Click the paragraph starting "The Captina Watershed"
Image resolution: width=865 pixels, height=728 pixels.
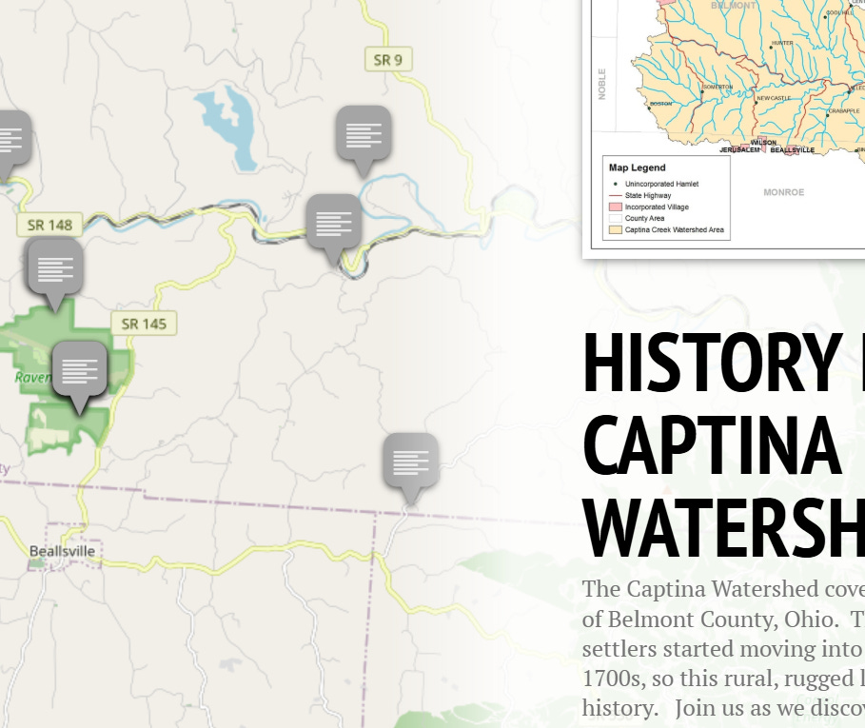(723, 649)
